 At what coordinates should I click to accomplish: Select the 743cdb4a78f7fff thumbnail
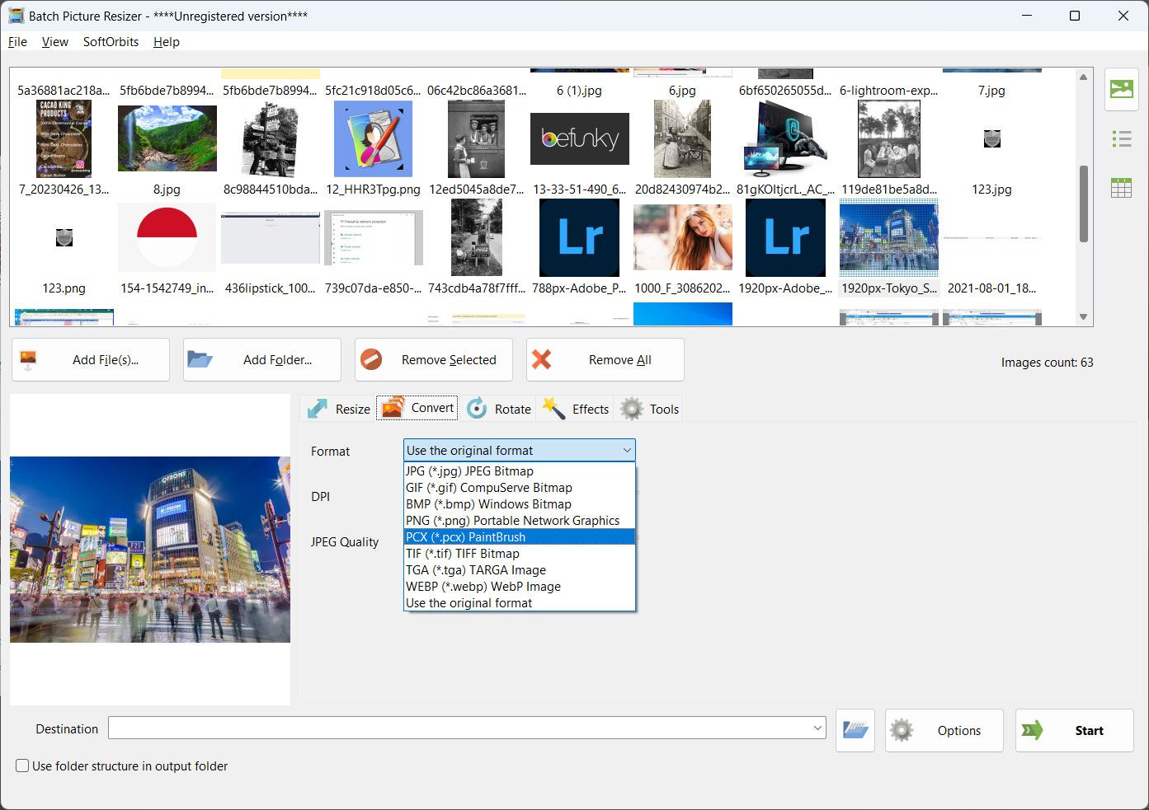476,237
